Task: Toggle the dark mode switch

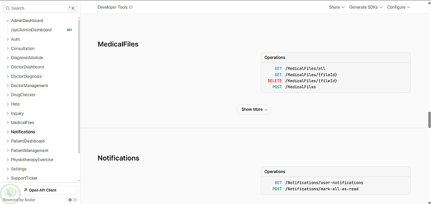Action: point(73,200)
